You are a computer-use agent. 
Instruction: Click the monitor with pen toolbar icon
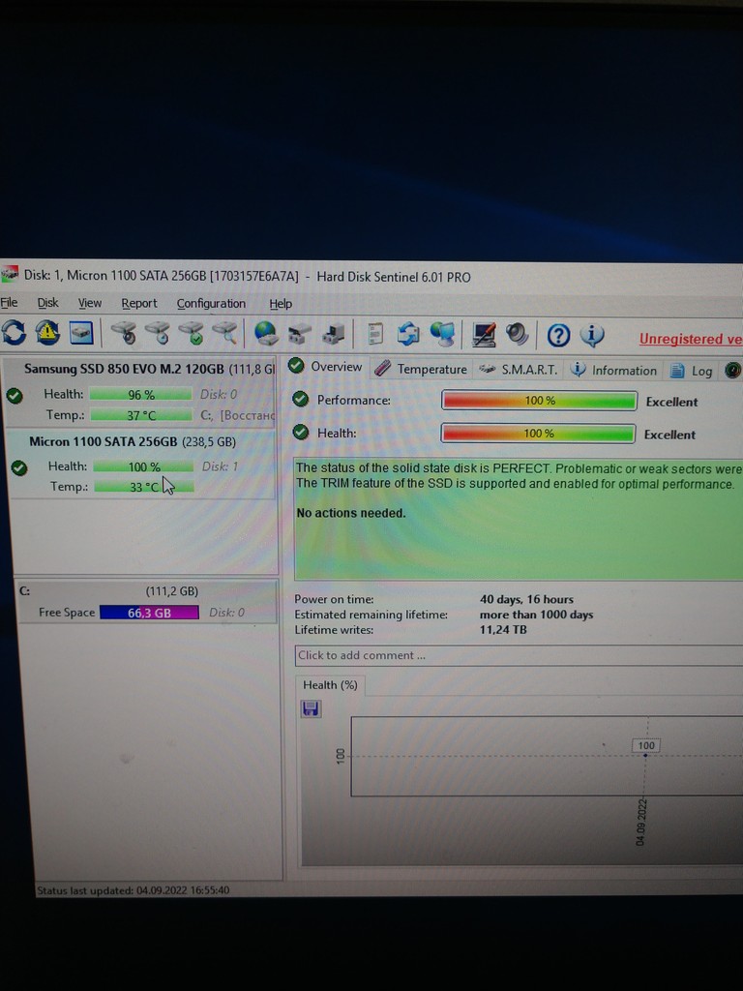click(x=484, y=334)
